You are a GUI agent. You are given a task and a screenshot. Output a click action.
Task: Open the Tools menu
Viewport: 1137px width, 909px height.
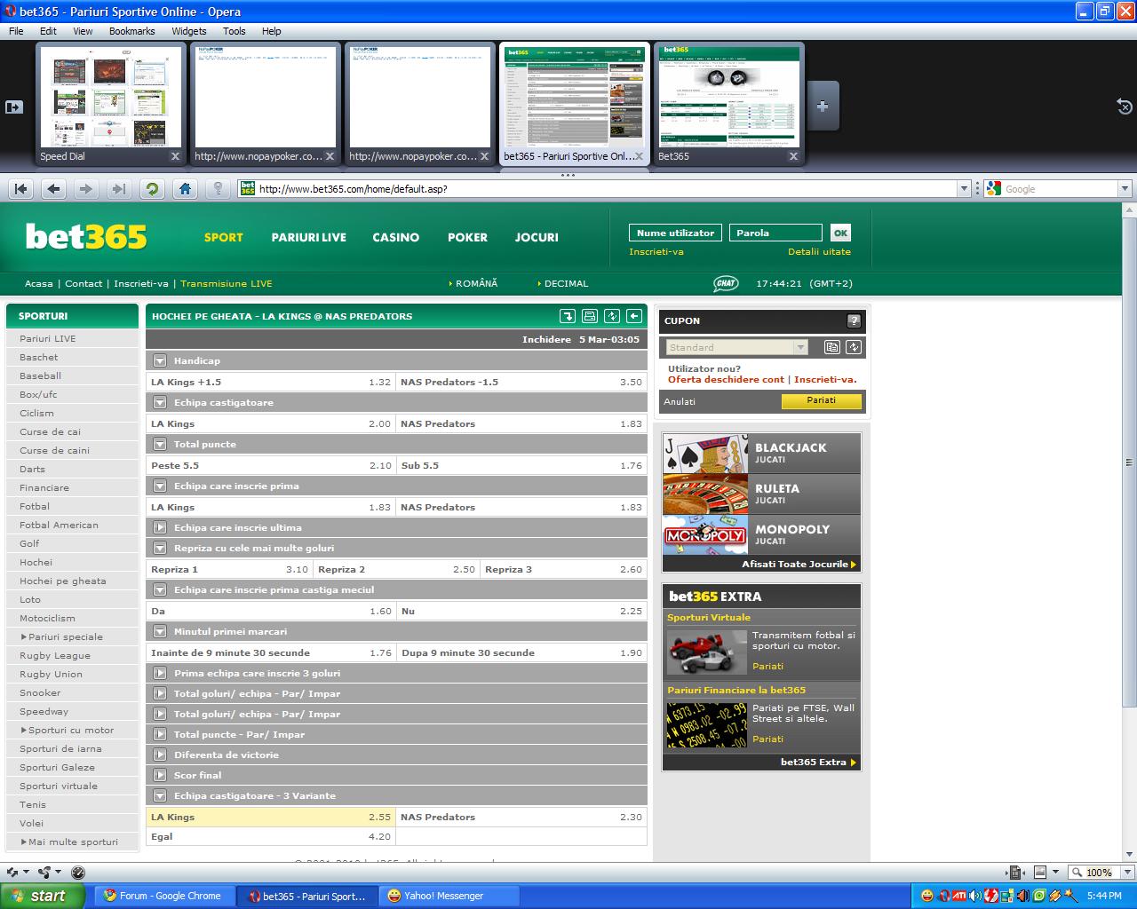pos(235,31)
